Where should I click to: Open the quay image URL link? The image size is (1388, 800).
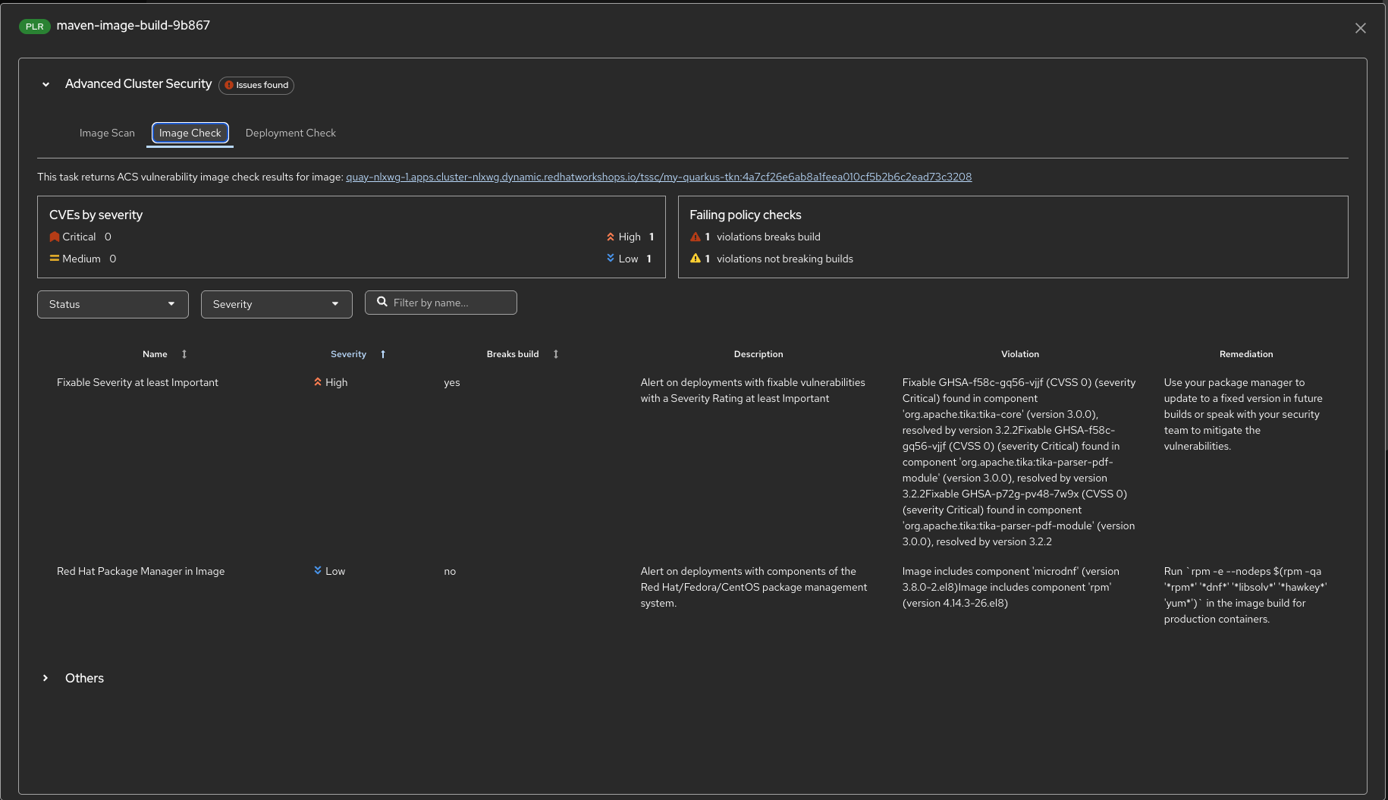coord(658,177)
